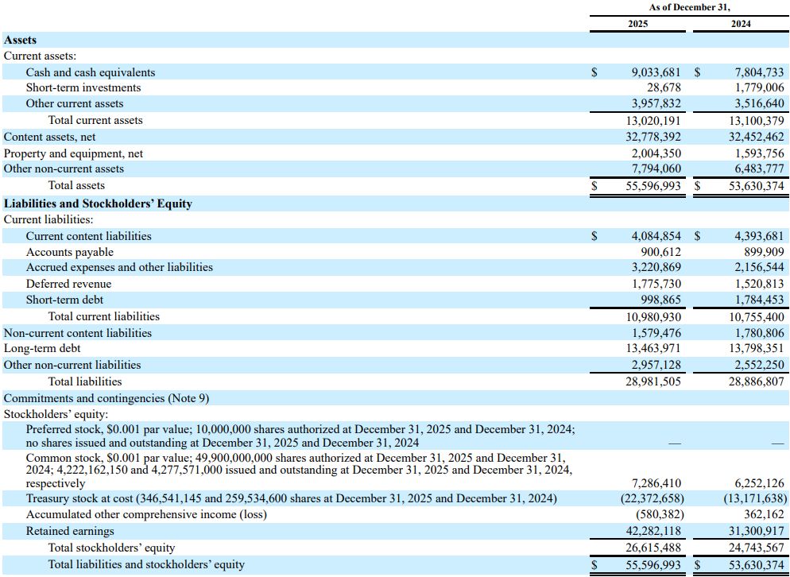This screenshot has height=577, width=790.
Task: Select the Long-term debt label
Action: click(x=42, y=348)
